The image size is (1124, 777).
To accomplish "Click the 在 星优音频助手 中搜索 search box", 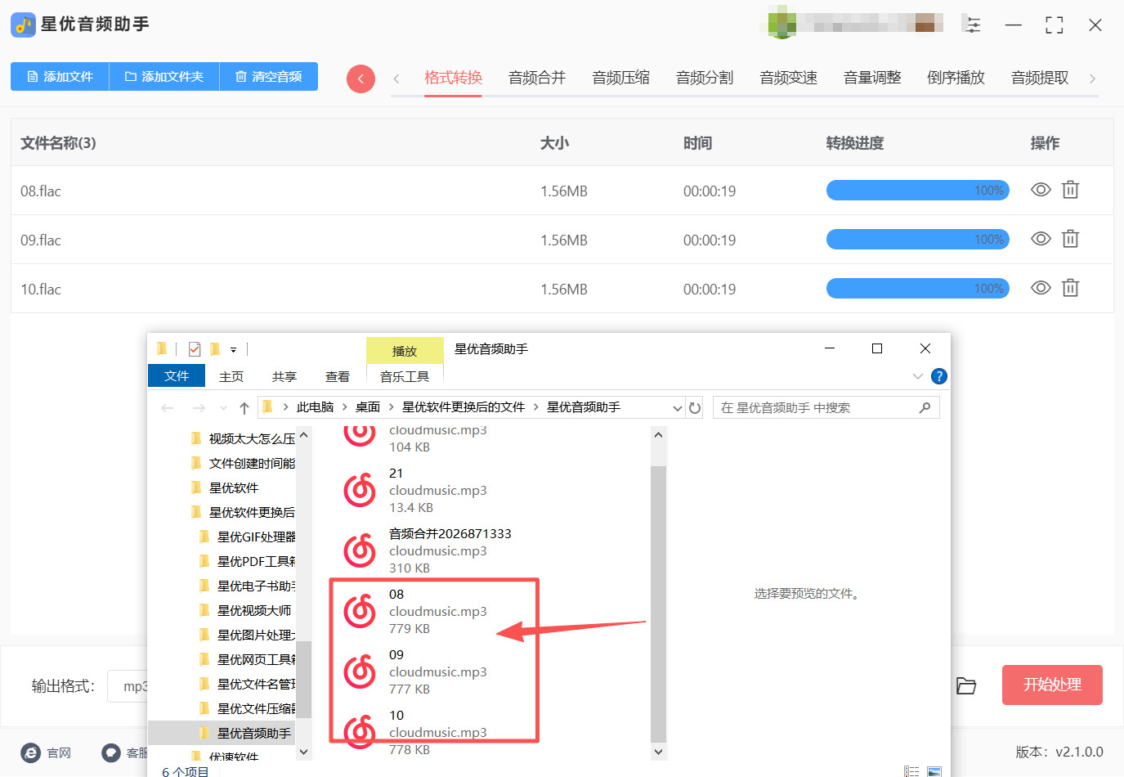I will pyautogui.click(x=826, y=407).
